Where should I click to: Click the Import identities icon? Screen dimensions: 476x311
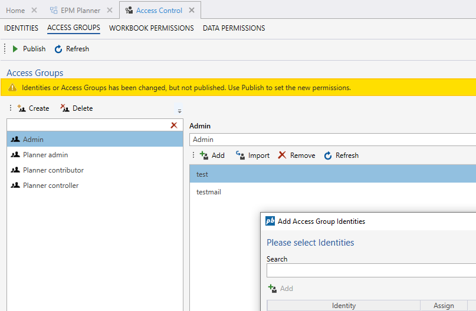point(240,155)
